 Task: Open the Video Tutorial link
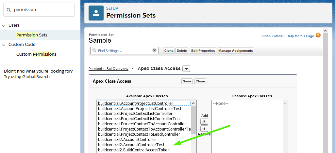point(272,36)
